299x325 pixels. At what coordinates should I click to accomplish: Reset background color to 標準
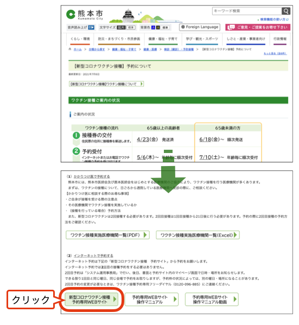click(x=165, y=27)
